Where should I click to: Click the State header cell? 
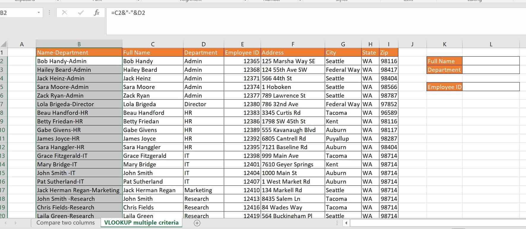click(x=370, y=53)
